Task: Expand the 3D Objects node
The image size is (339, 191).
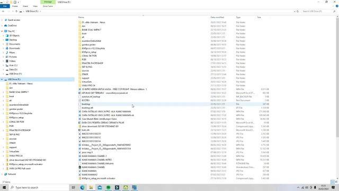Action: coord(4,36)
